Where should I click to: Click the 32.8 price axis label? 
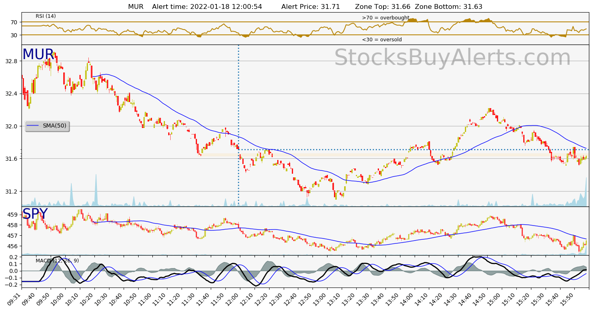(x=11, y=61)
